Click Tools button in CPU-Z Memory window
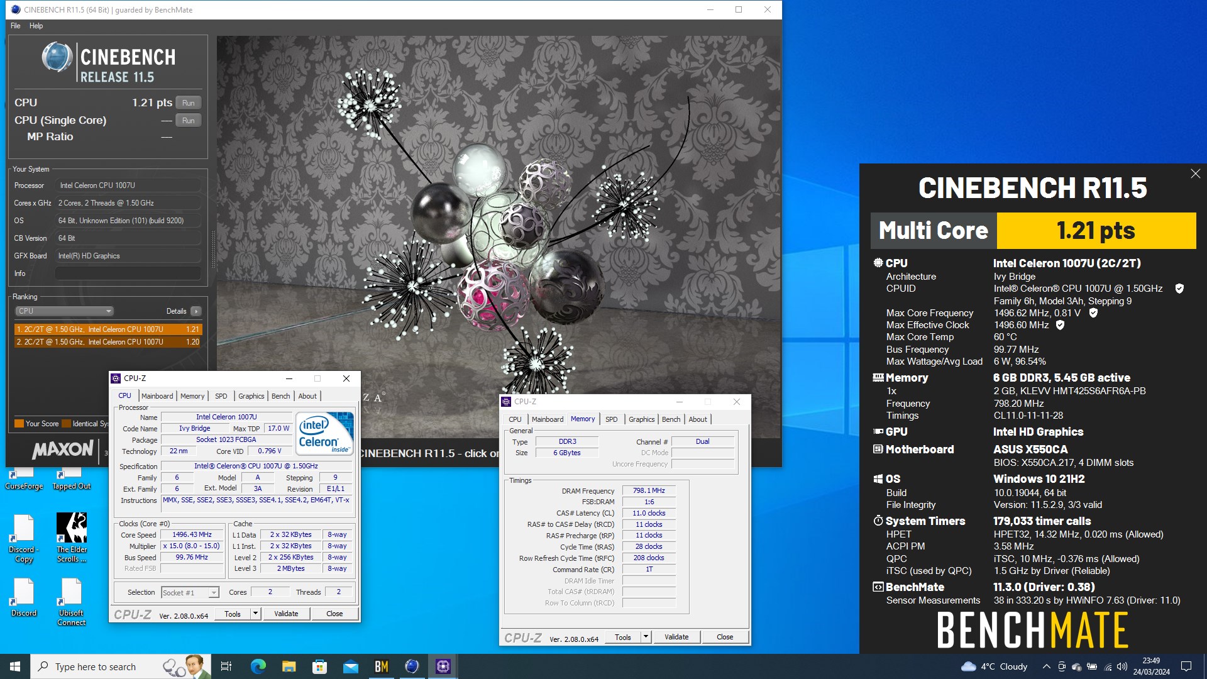The height and width of the screenshot is (679, 1207). (x=623, y=637)
